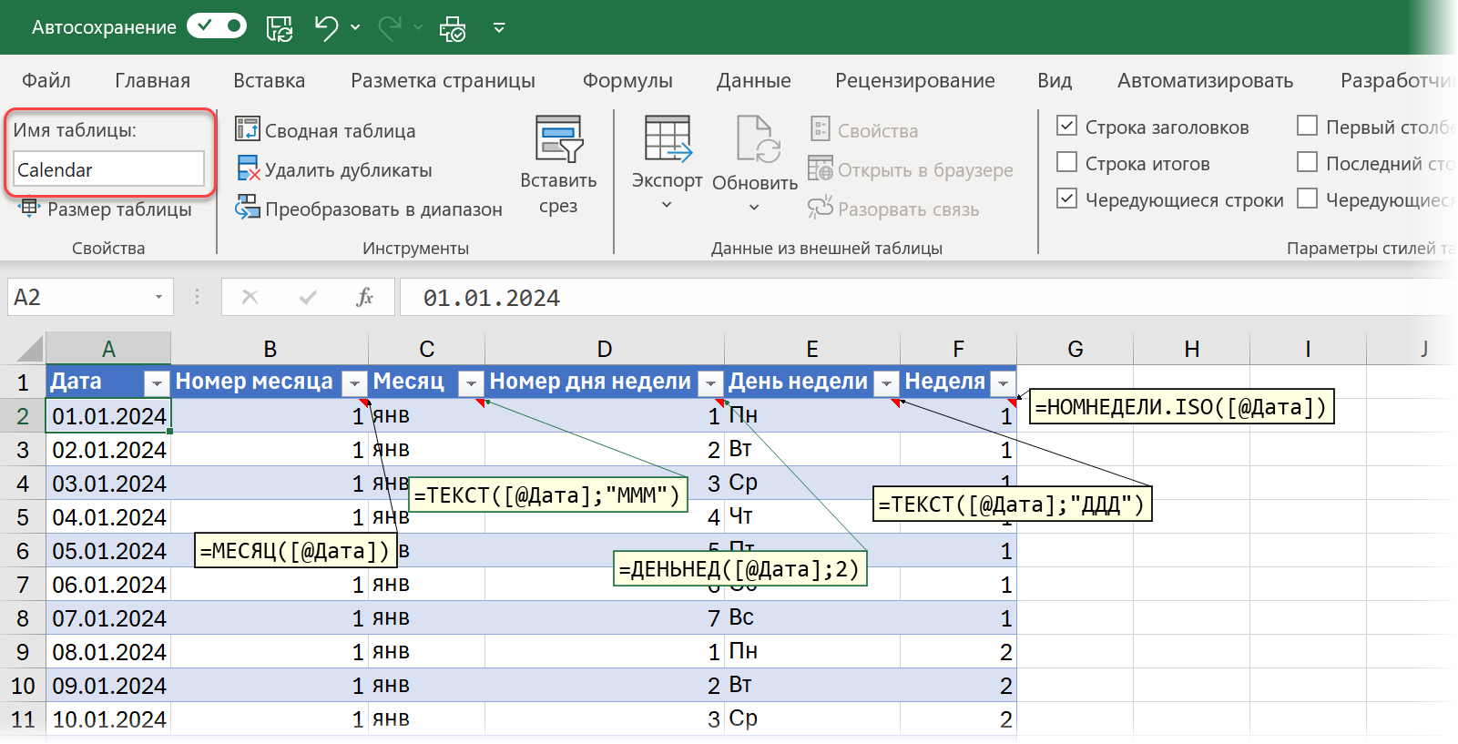
Task: Open the Разметка страницы tab
Action: click(x=443, y=80)
